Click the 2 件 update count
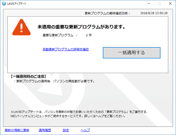This screenshot has height=135, width=176. point(89,35)
